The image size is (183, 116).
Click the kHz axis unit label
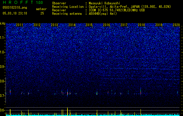tap(3, 23)
